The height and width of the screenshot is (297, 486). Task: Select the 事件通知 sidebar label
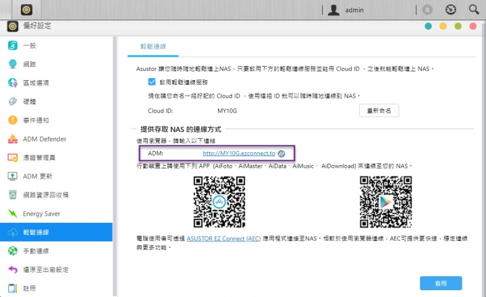click(36, 121)
